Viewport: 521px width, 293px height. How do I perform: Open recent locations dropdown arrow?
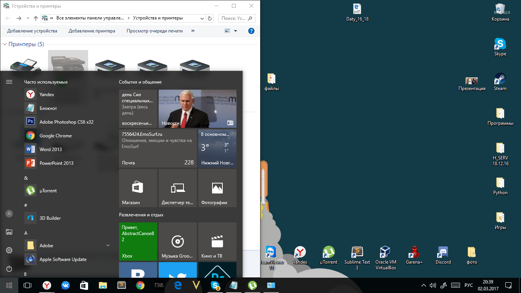point(28,18)
